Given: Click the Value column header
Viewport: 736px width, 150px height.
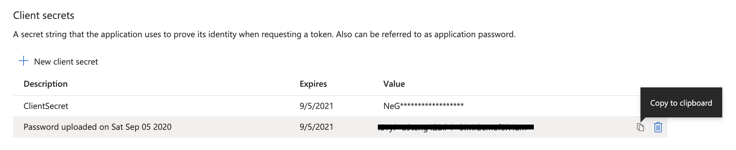Looking at the screenshot, I should tap(394, 84).
